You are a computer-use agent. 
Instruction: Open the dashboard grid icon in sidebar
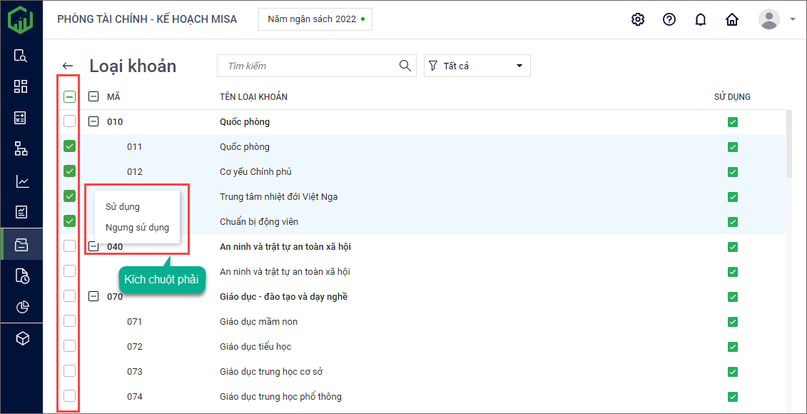point(21,86)
